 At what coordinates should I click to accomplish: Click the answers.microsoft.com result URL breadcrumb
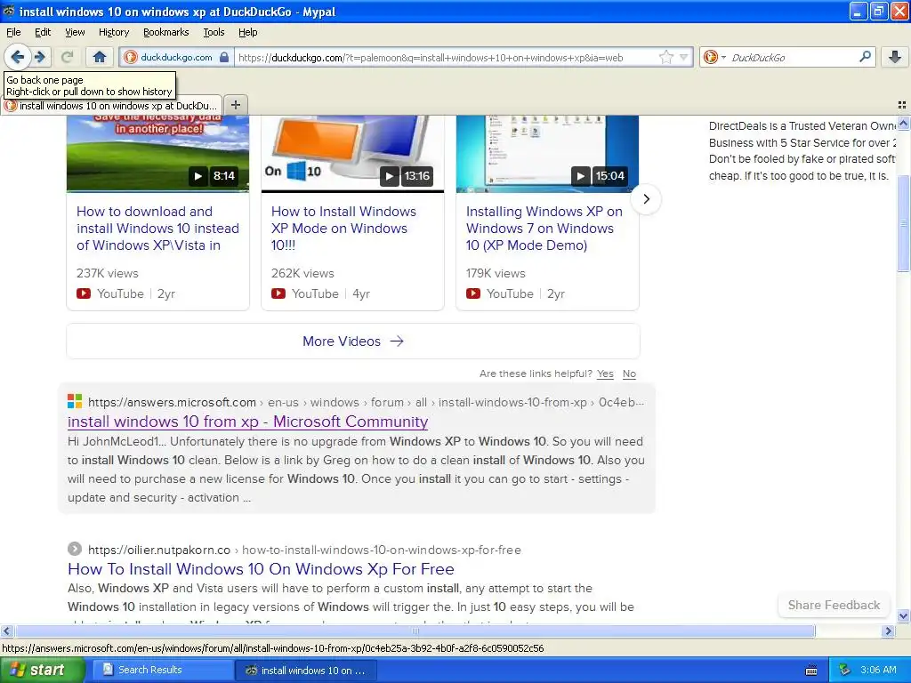tap(366, 402)
